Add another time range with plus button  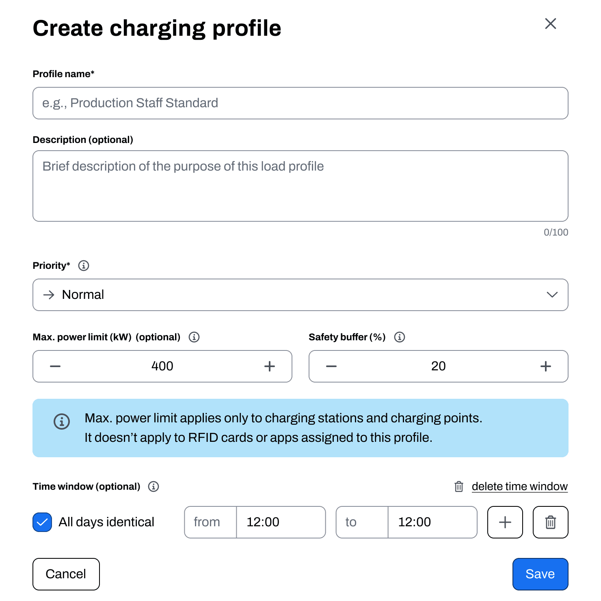tap(505, 522)
